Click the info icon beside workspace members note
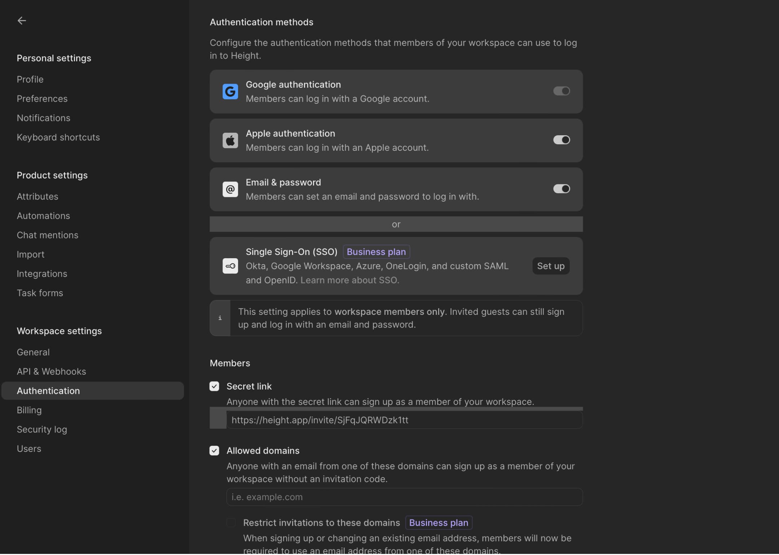 [220, 318]
